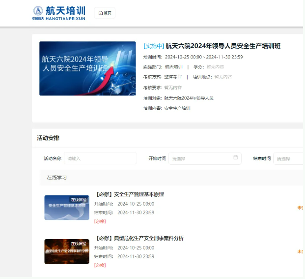The height and width of the screenshot is (279, 305).
Task: Click the 培训时间 2024-10-25 00:00～2024-11-30 23:59 text
Action: coord(193,57)
